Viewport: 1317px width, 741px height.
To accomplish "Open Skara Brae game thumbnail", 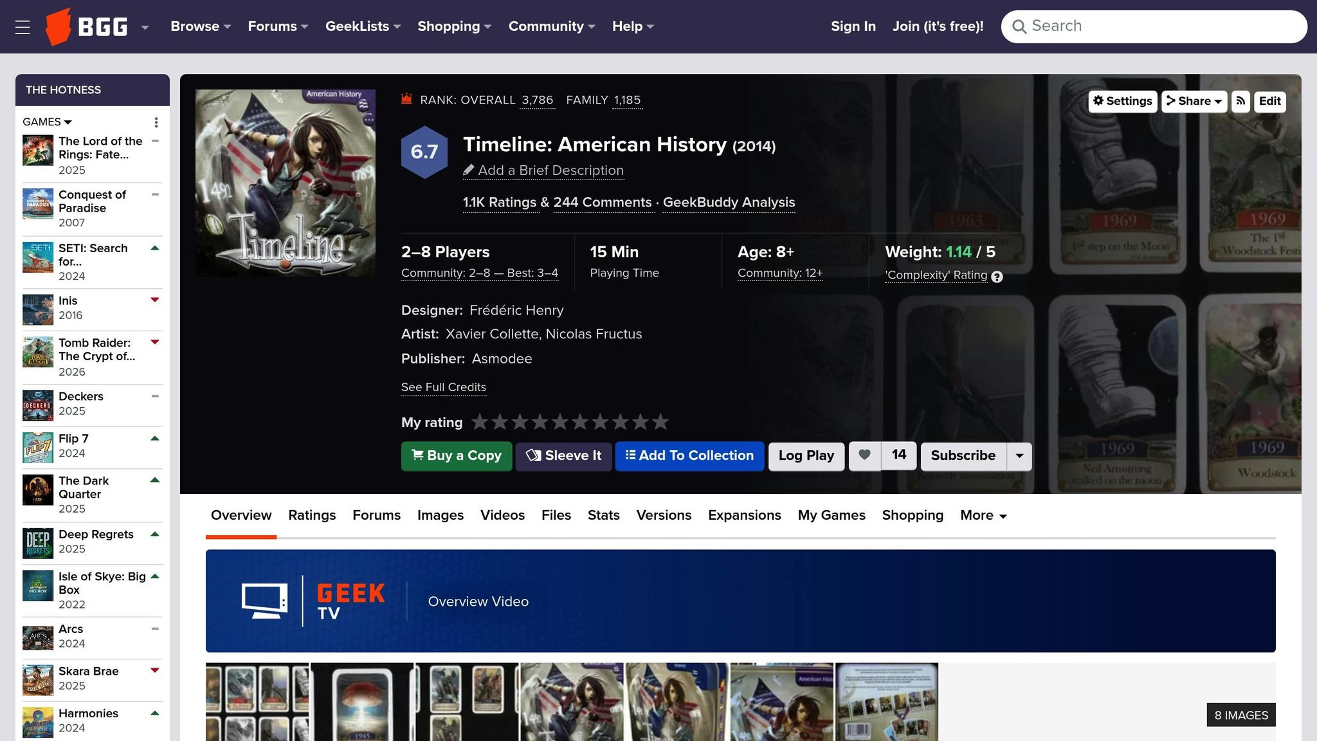I will tap(38, 681).
